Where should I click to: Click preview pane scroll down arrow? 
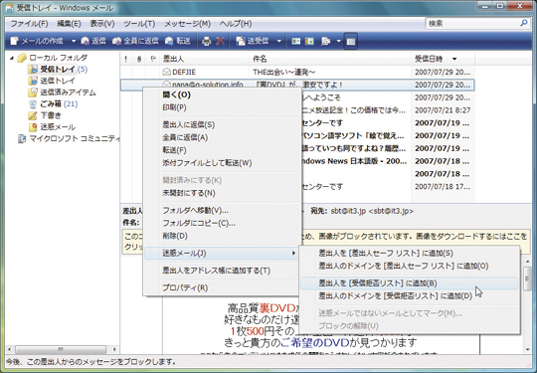527,349
